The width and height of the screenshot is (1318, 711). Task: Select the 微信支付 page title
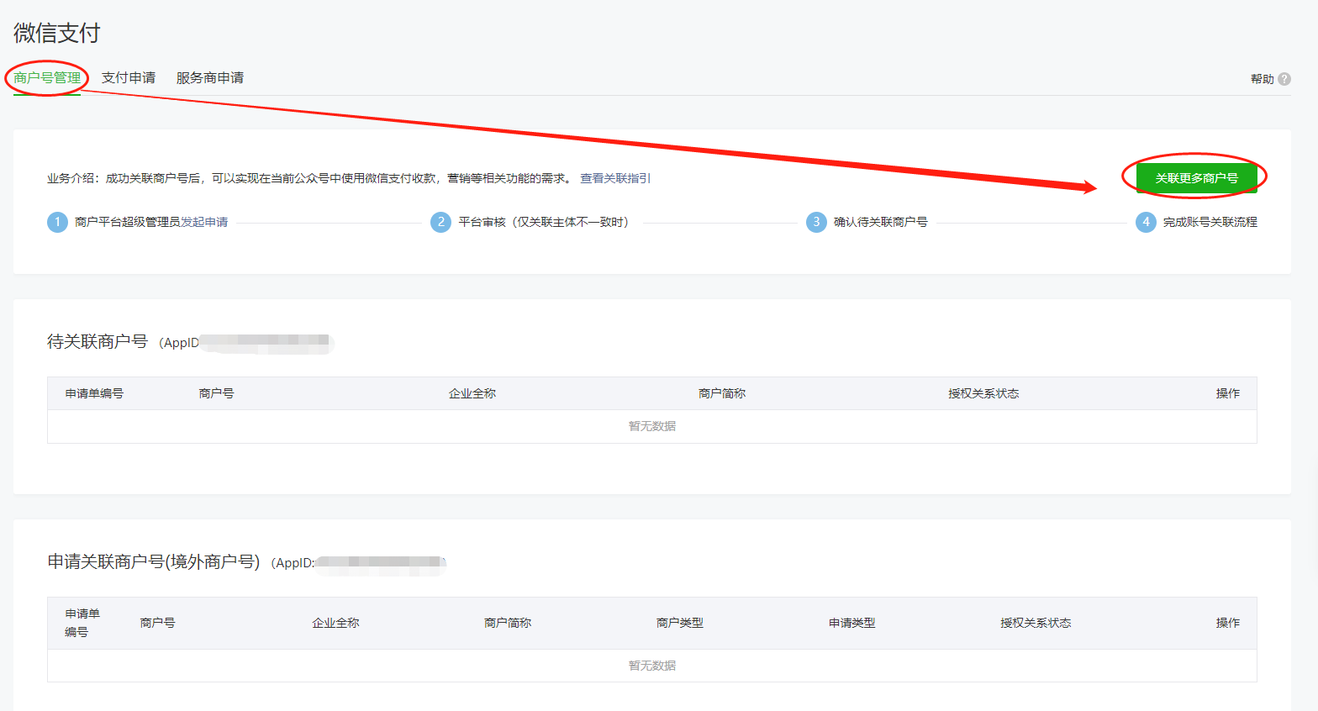click(x=57, y=33)
